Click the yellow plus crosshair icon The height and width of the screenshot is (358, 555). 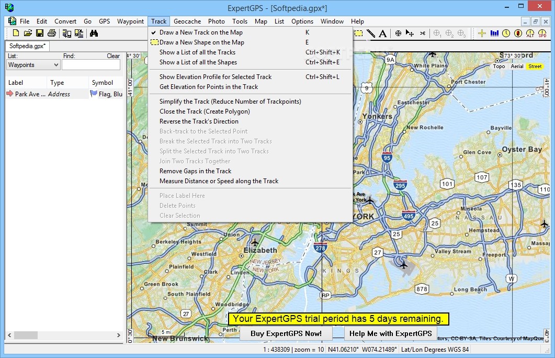(482, 33)
